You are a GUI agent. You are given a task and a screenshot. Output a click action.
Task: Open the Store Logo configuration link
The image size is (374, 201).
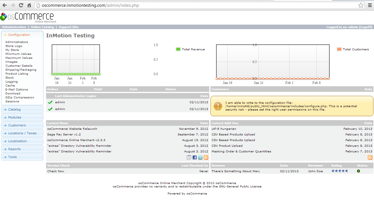click(14, 46)
